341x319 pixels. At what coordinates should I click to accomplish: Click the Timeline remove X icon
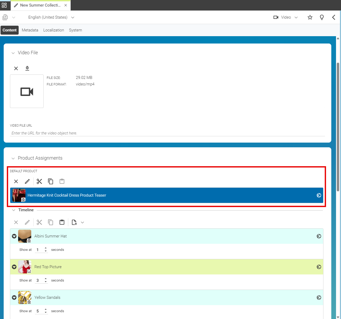pyautogui.click(x=16, y=222)
